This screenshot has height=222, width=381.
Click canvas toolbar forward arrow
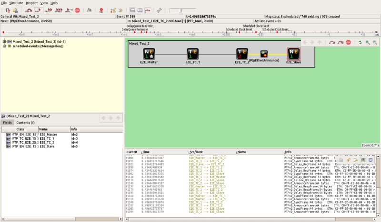[312, 42]
